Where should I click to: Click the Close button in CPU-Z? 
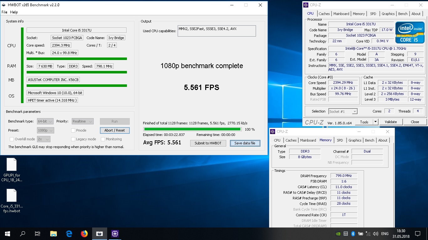coord(415,122)
